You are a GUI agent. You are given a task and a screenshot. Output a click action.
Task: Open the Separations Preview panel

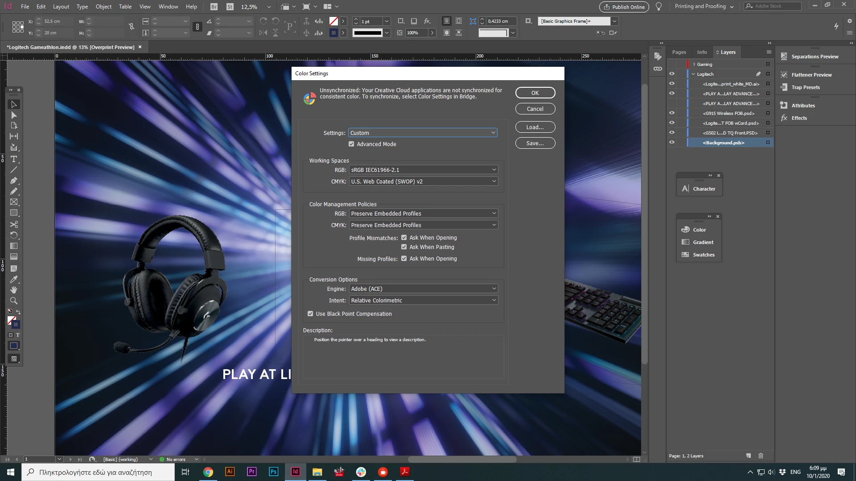(815, 57)
